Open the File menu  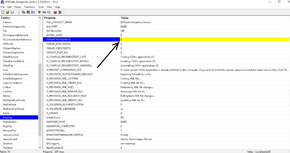tap(3, 7)
